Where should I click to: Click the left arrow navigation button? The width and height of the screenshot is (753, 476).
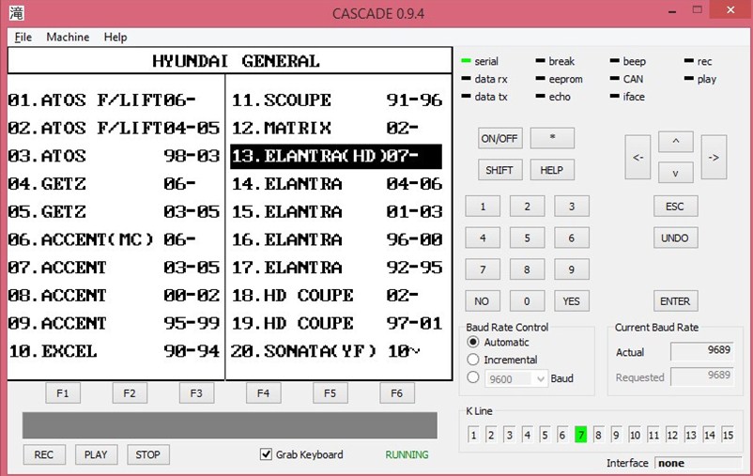tap(638, 158)
